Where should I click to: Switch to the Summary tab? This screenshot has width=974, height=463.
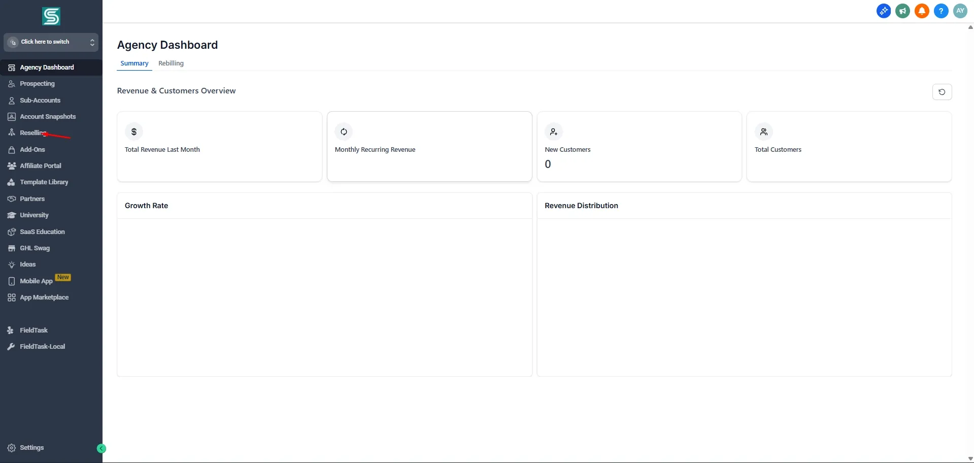pyautogui.click(x=135, y=63)
